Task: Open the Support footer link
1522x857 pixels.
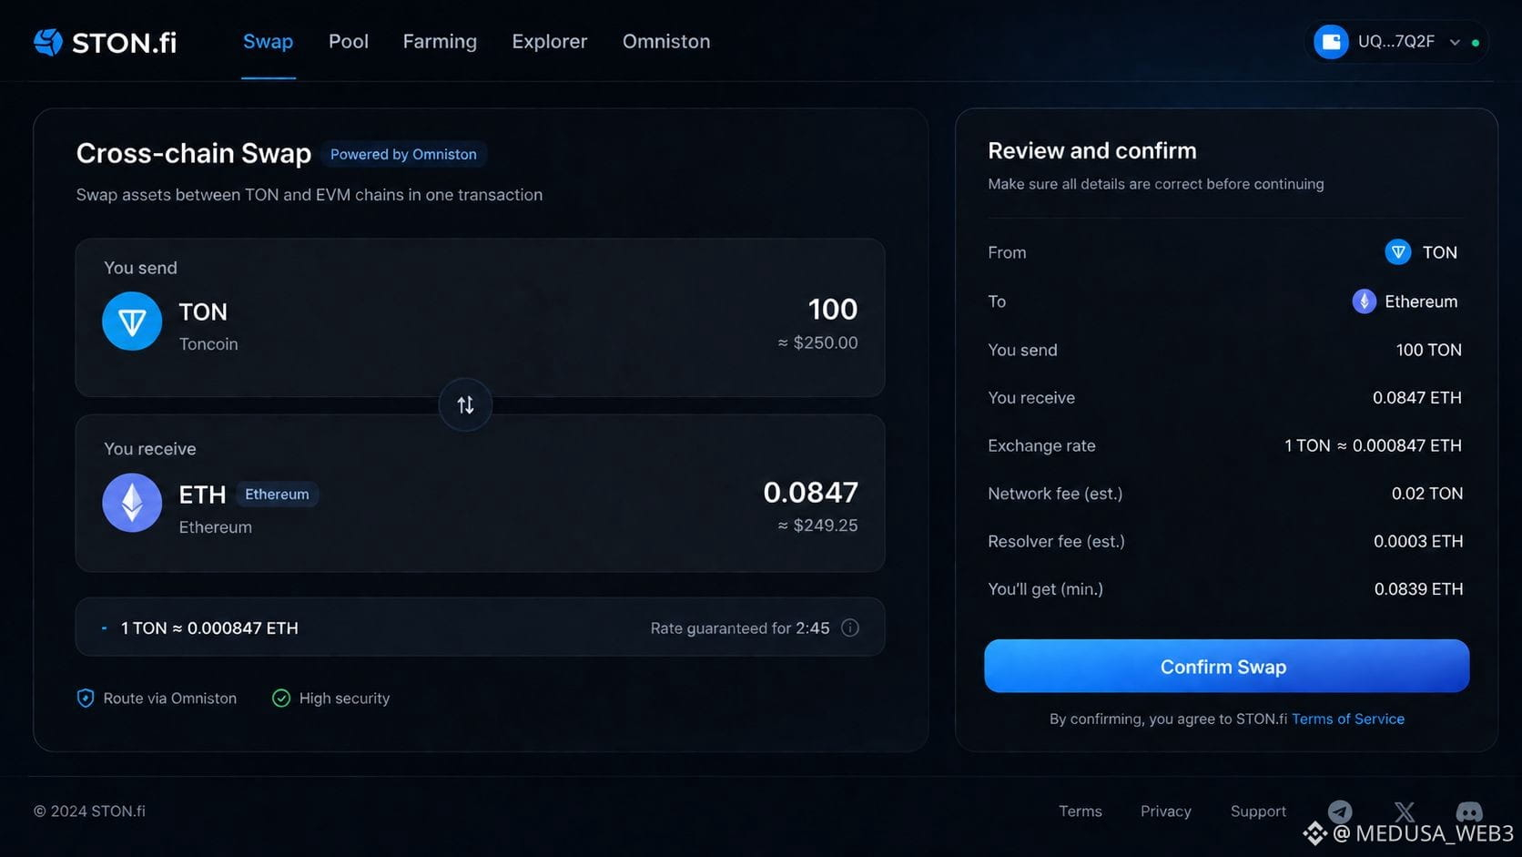Action: click(x=1258, y=811)
